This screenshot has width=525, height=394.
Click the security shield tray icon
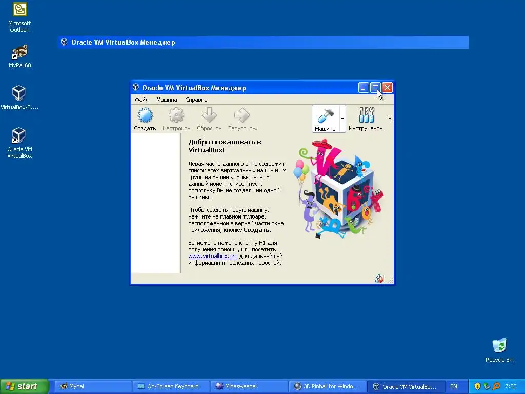pyautogui.click(x=477, y=386)
